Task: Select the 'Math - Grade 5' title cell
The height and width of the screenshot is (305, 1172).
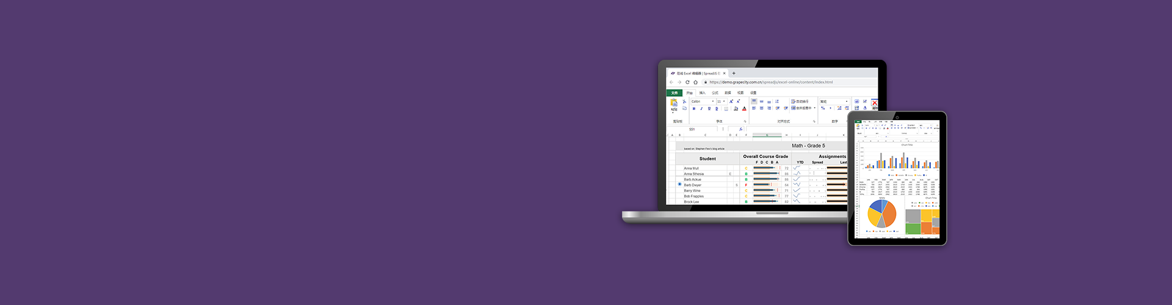Action: point(808,146)
